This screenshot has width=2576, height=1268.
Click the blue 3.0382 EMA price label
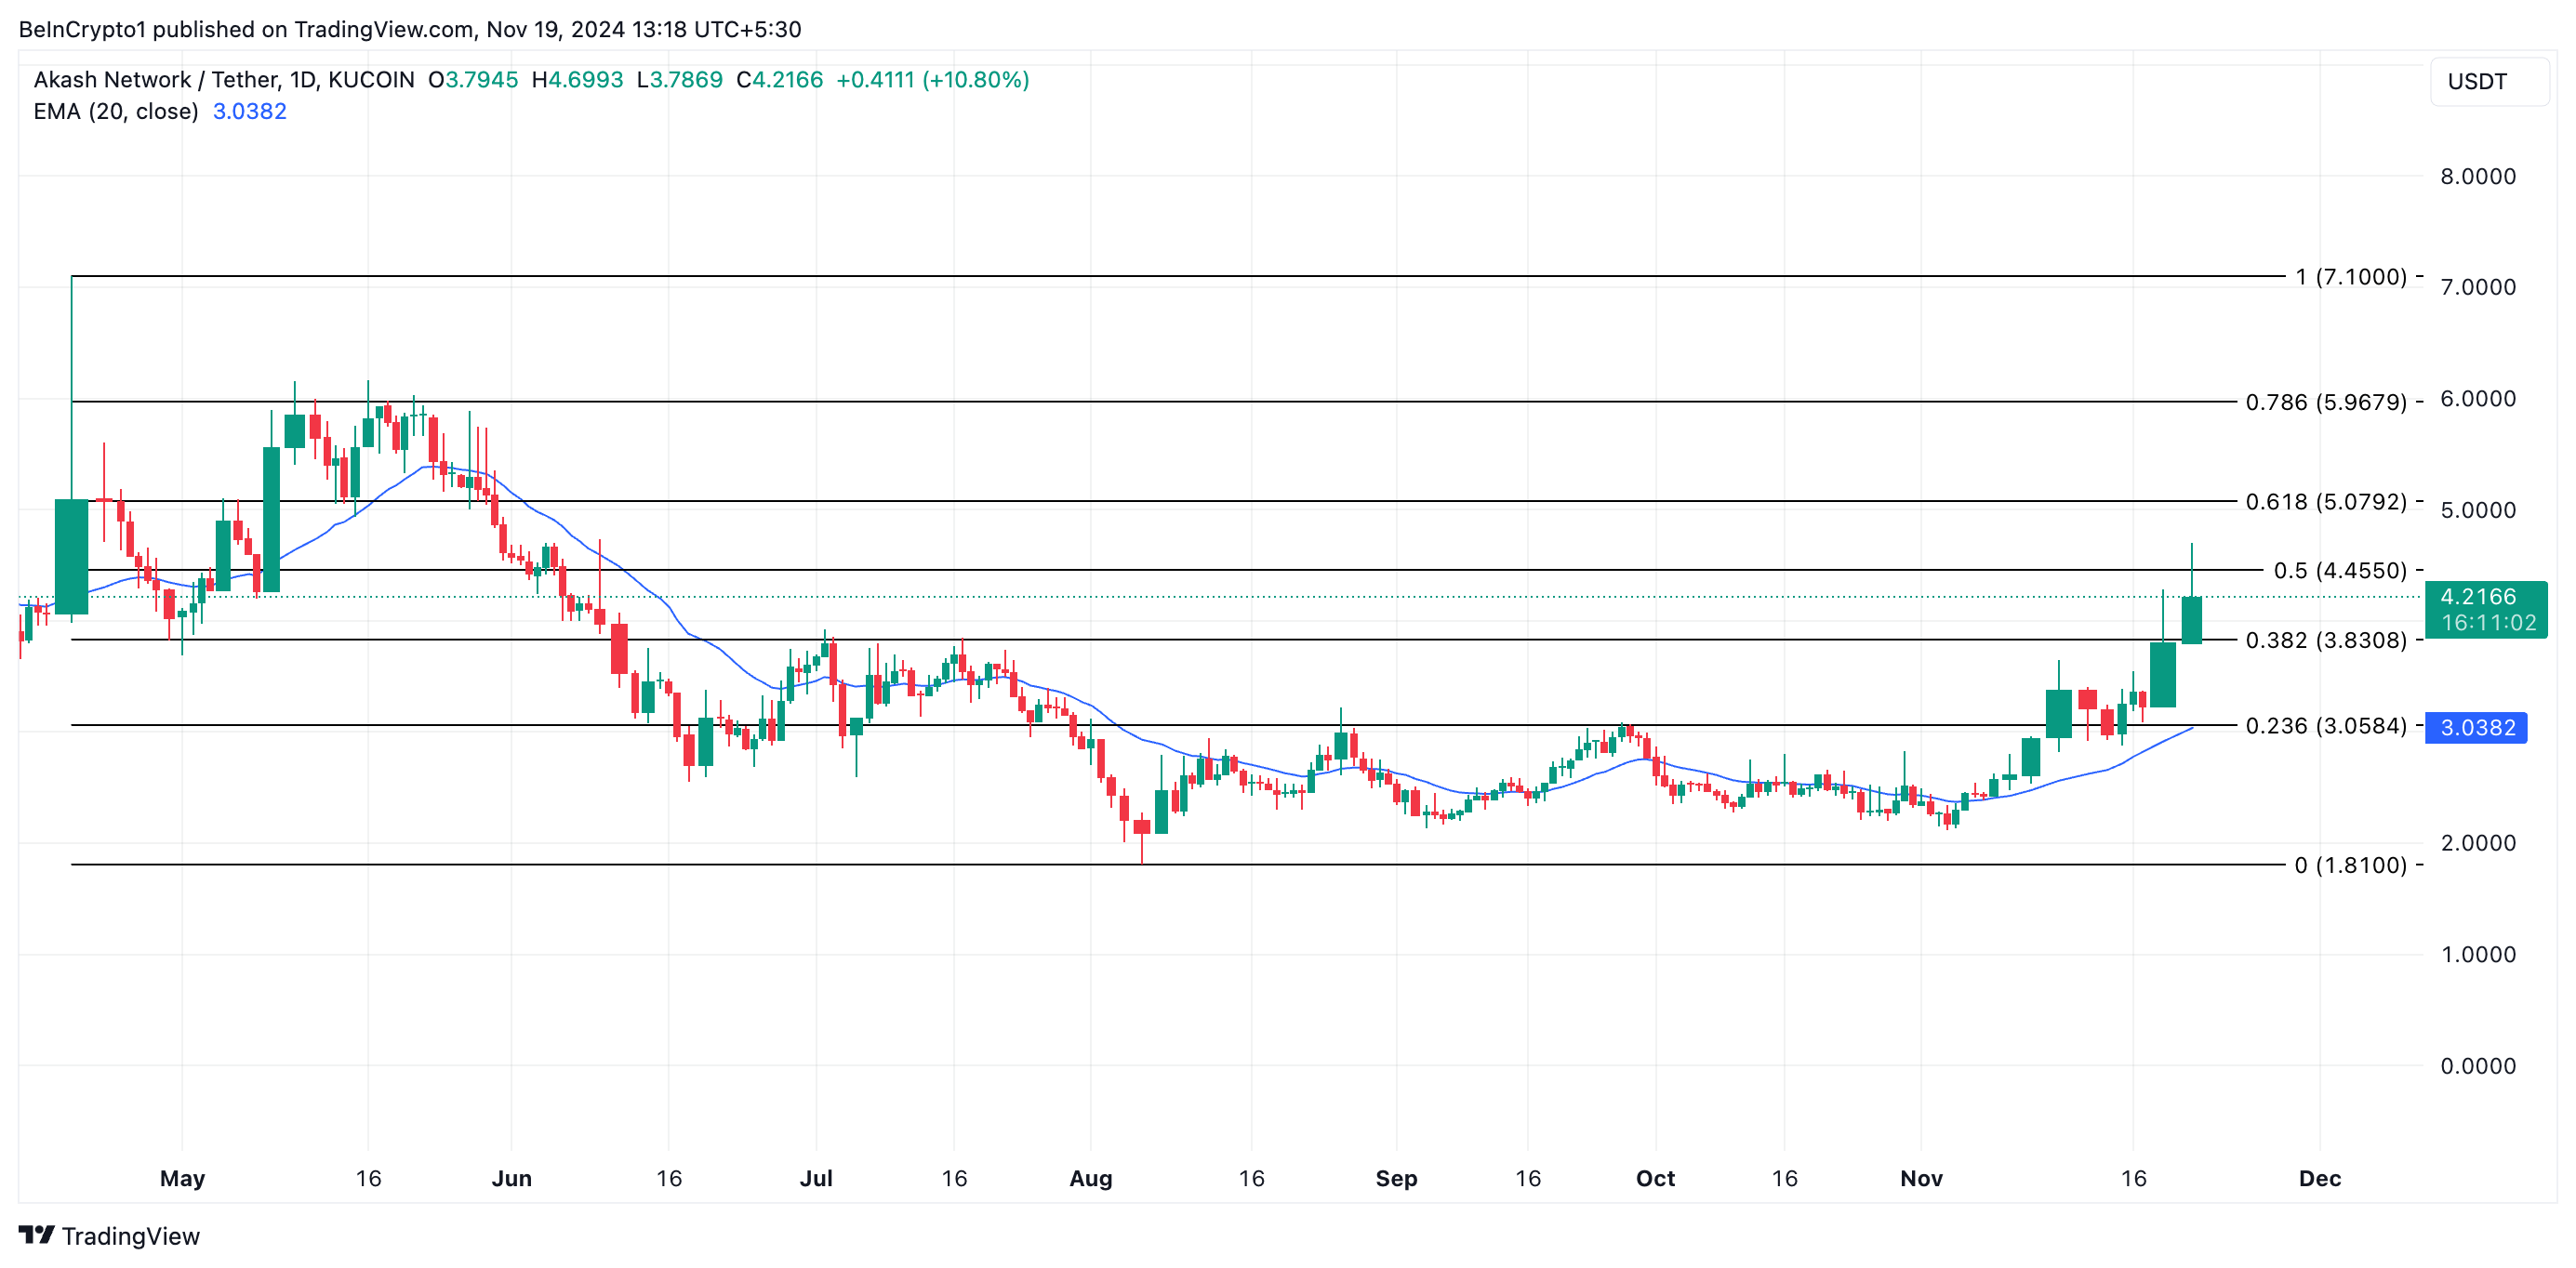(2476, 727)
